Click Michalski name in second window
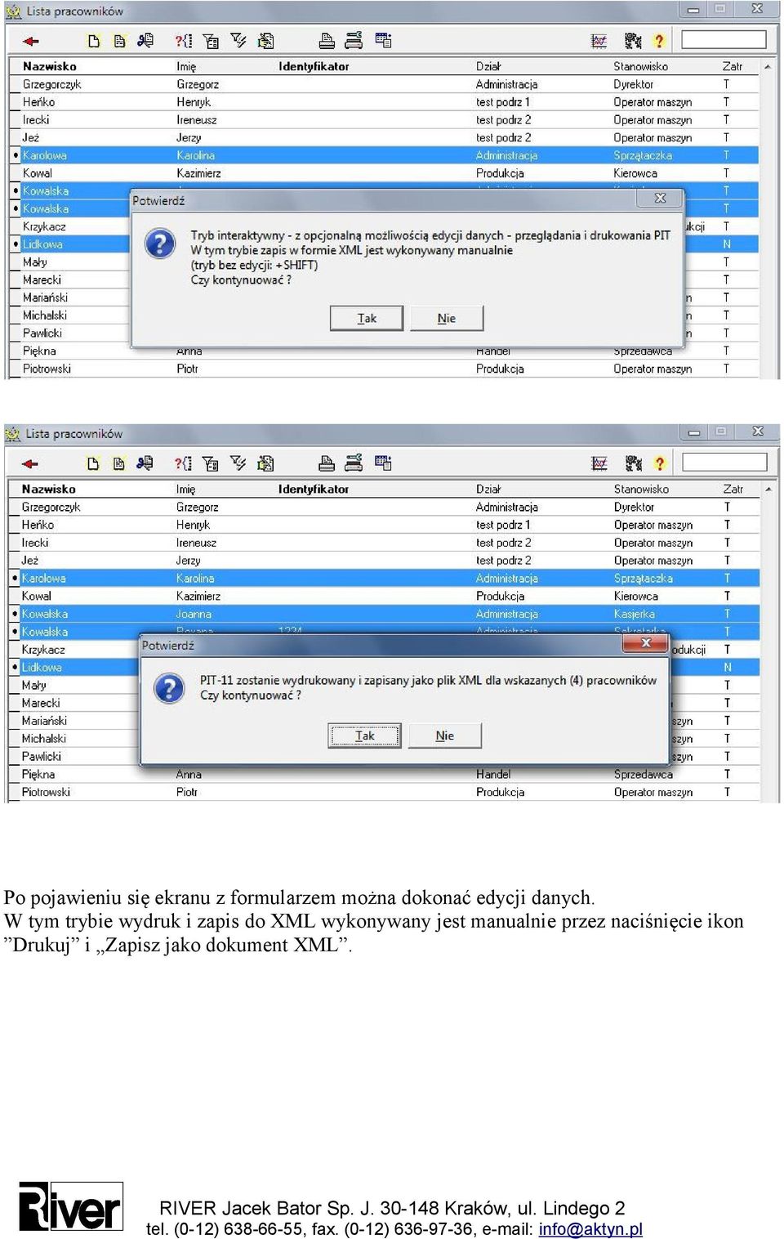The image size is (784, 1239). [44, 739]
